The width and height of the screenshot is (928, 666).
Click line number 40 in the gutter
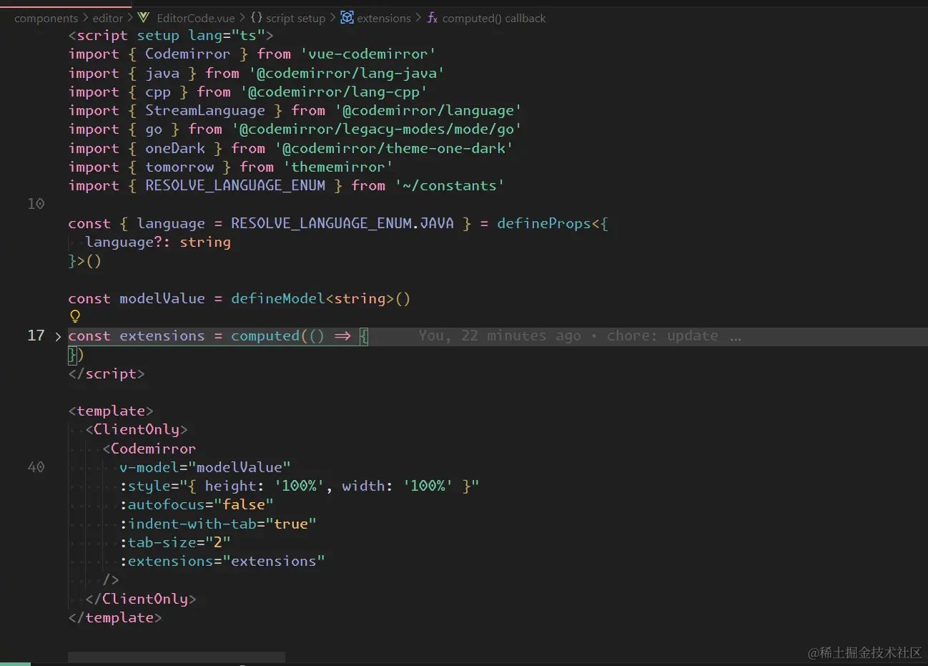pyautogui.click(x=36, y=467)
